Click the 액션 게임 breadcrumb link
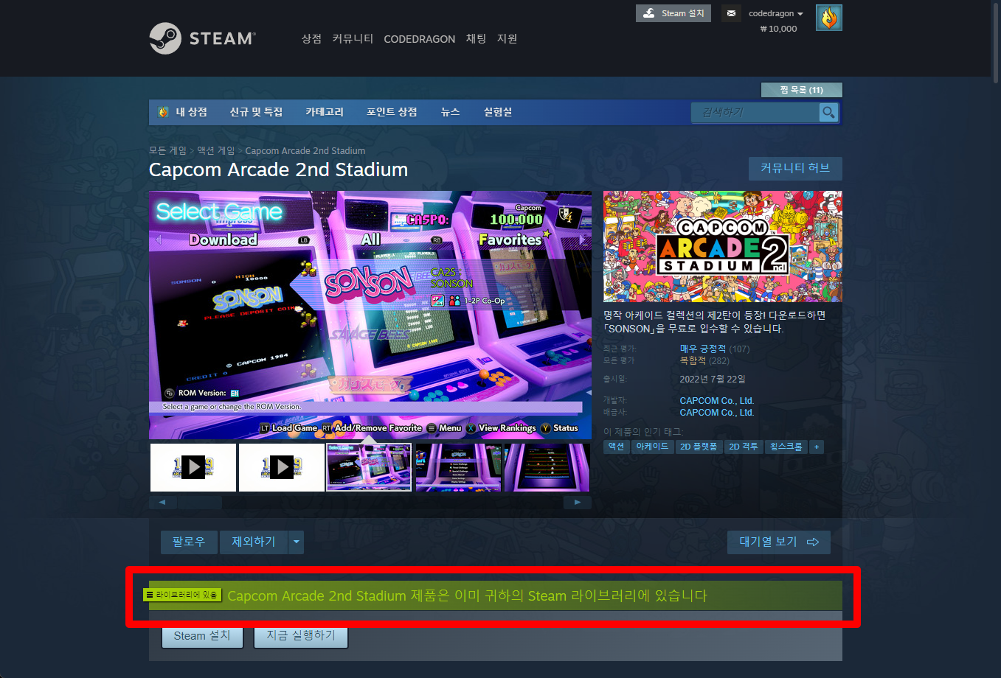Screen dimensions: 1001x678 coord(215,150)
